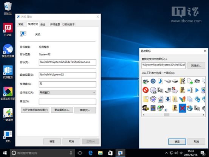Image resolution: width=209 pixels, height=157 pixels.
Task: Select the 软媒魔方 desktop shortcut
Action: (x=8, y=72)
